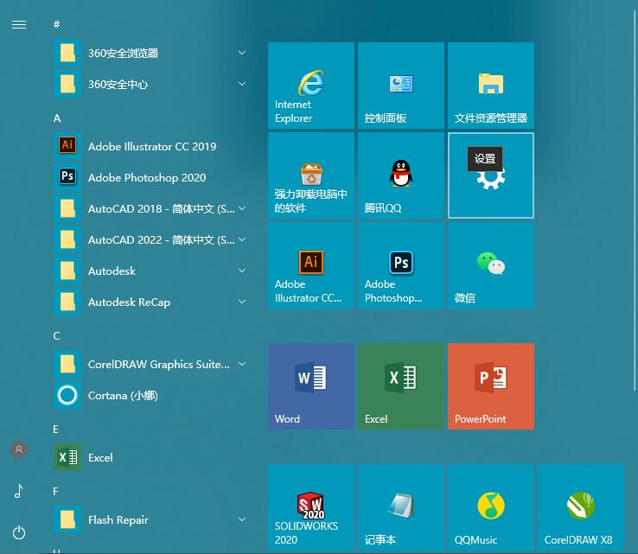Launch the Excel tile
The image size is (638, 554).
(401, 386)
